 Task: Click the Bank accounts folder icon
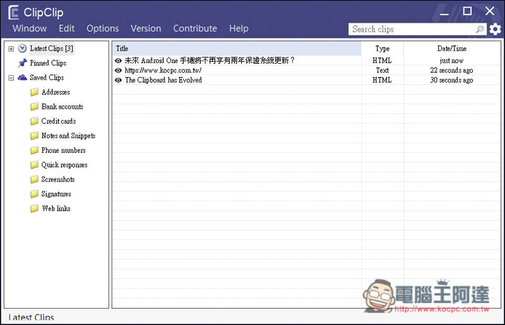pos(35,107)
